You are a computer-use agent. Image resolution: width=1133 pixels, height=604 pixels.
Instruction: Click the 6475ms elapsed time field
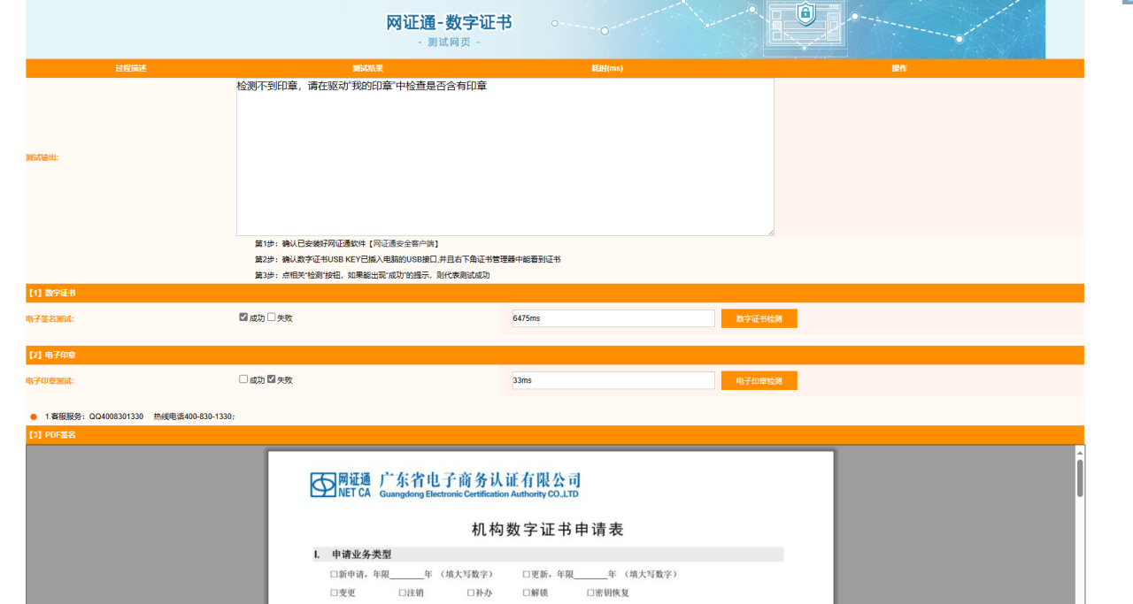(612, 318)
